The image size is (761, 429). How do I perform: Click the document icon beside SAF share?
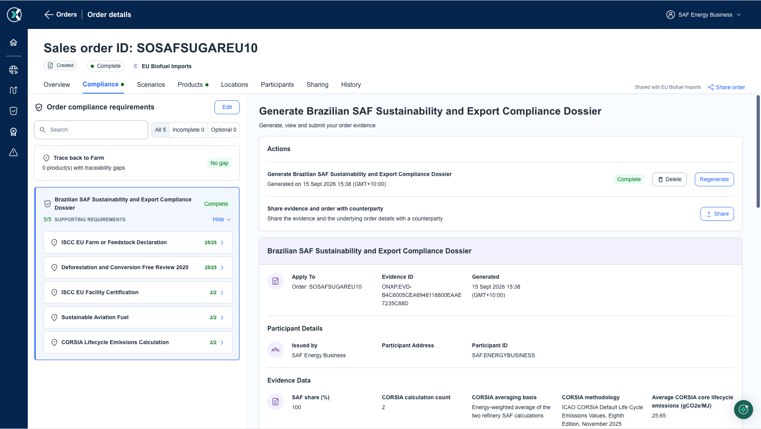[275, 402]
